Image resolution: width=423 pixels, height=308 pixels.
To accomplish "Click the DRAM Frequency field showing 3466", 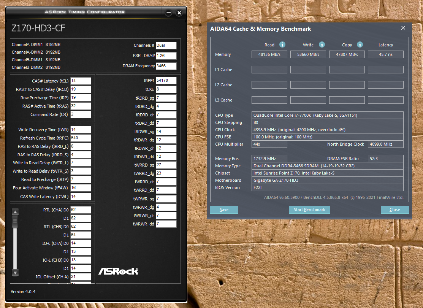I will point(166,66).
